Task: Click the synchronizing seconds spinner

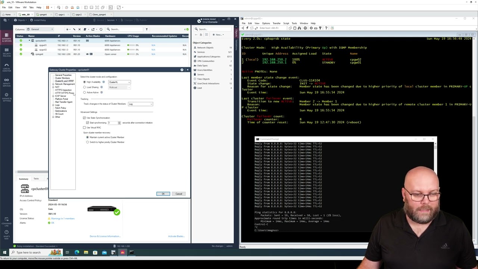Action: (x=119, y=123)
